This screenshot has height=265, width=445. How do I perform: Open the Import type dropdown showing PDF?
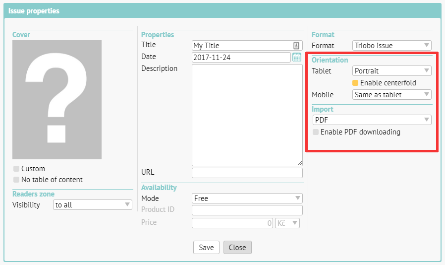tap(372, 120)
